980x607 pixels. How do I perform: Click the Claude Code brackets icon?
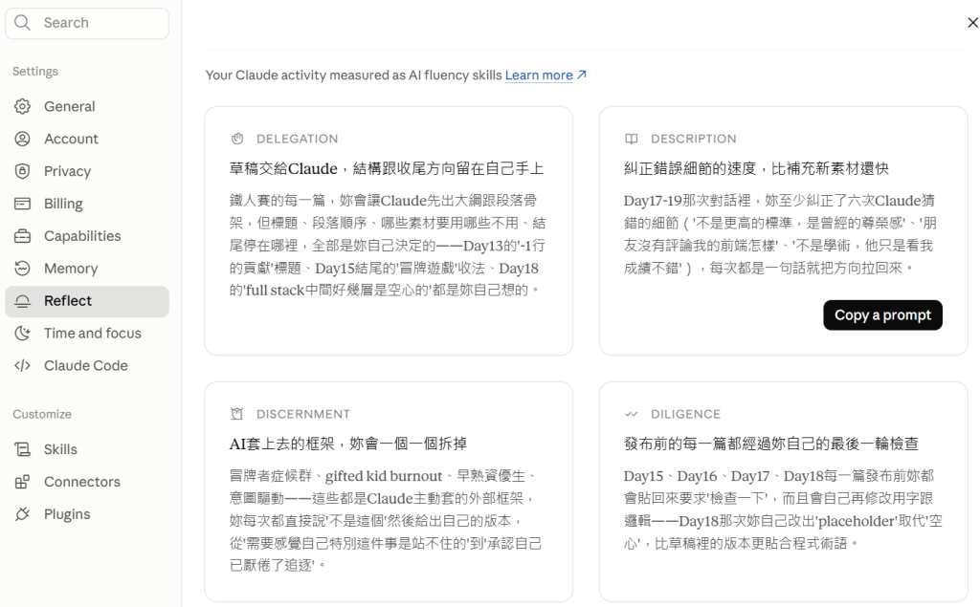tap(23, 366)
